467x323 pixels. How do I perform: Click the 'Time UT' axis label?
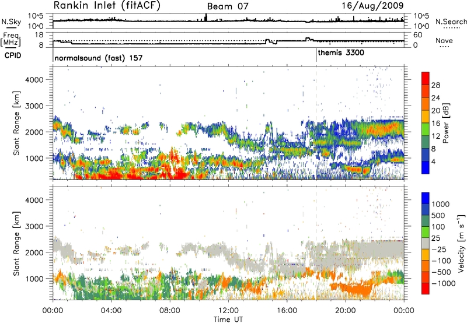tap(228, 320)
